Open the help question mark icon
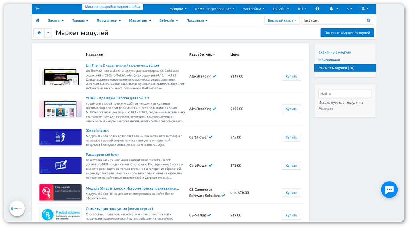Image resolution: width=410 pixels, height=228 pixels. (x=317, y=9)
